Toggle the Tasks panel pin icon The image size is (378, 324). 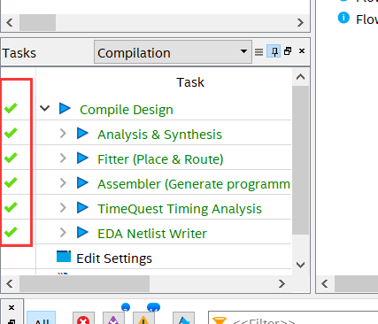pyautogui.click(x=274, y=51)
